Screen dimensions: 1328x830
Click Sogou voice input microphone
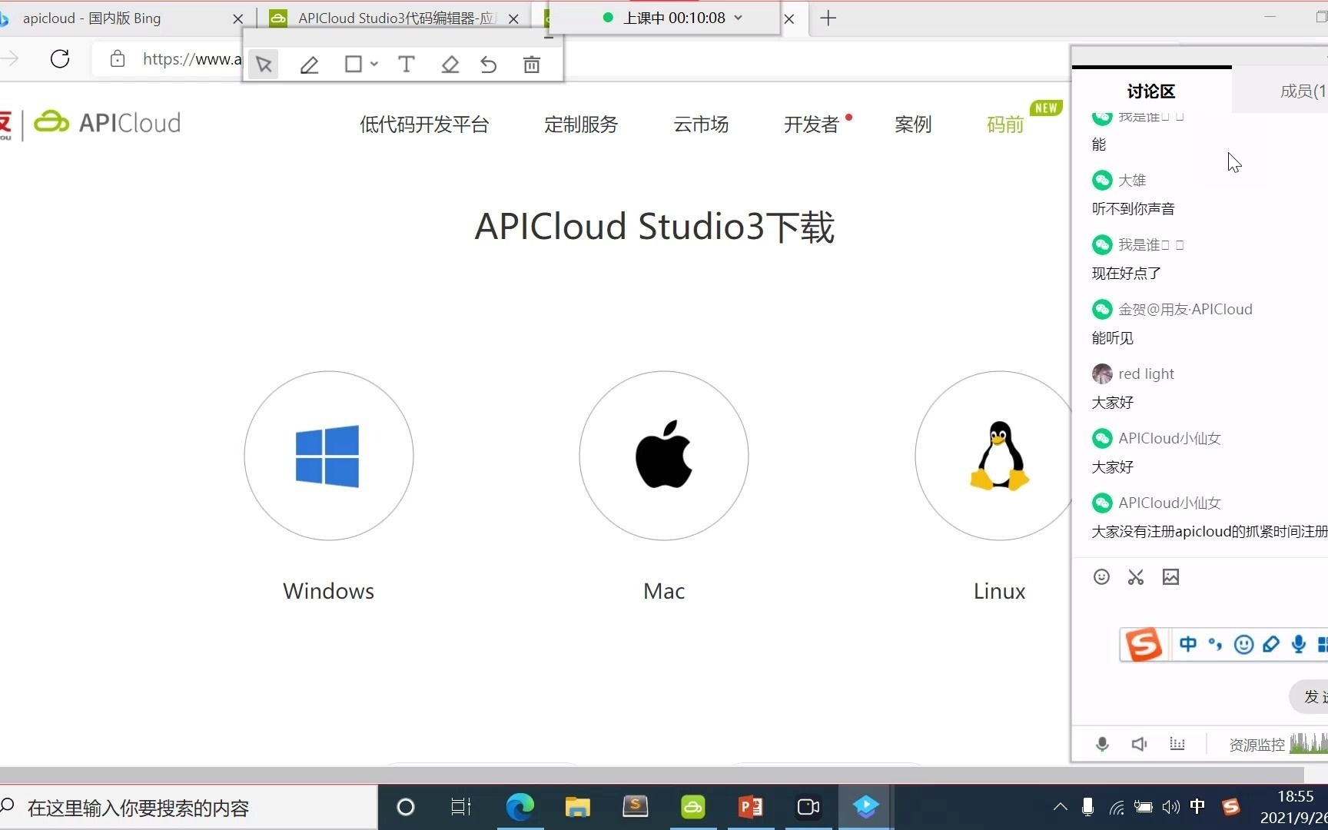pos(1299,644)
